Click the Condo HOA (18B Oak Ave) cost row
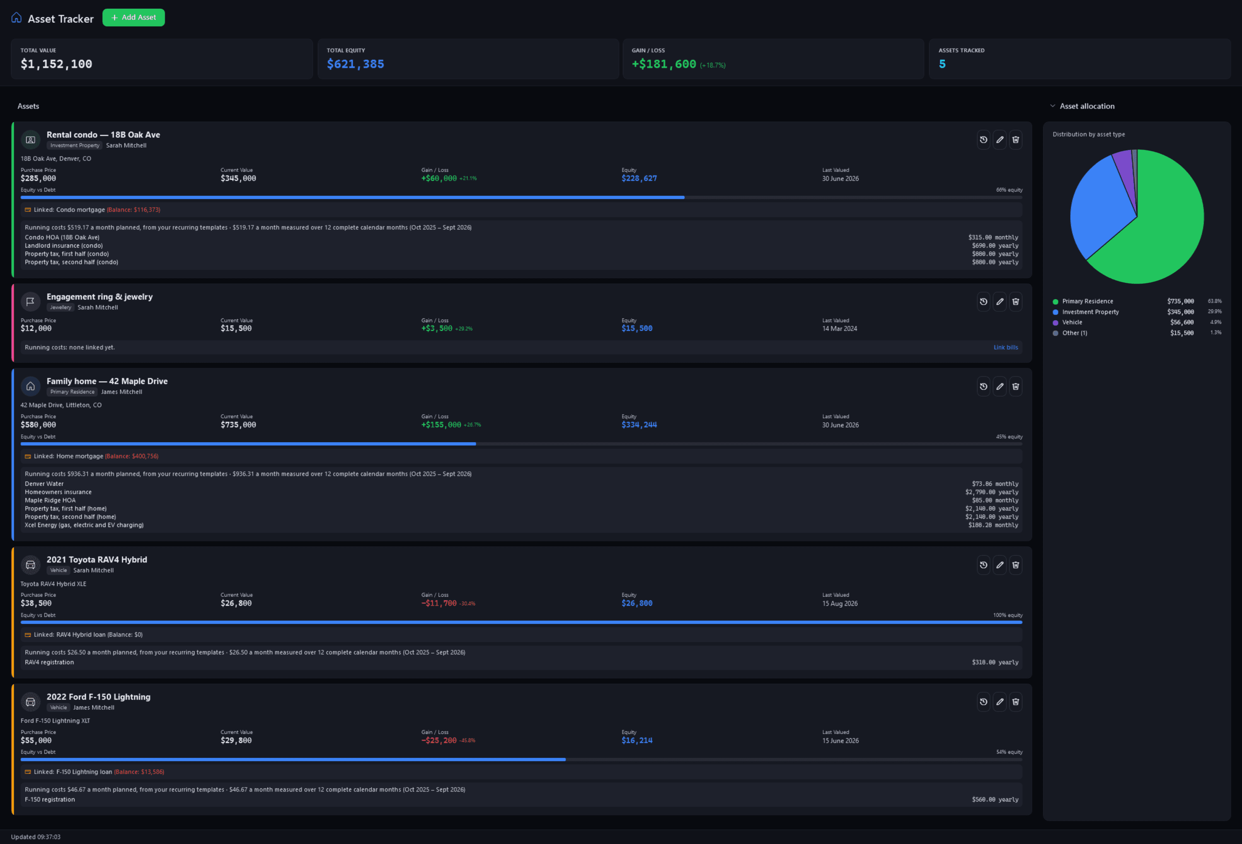This screenshot has width=1242, height=844. pos(521,238)
